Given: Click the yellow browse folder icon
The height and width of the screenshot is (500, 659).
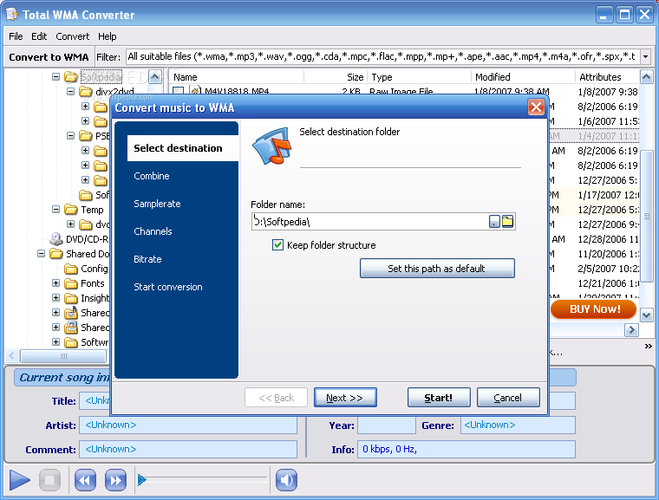Looking at the screenshot, I should [508, 222].
